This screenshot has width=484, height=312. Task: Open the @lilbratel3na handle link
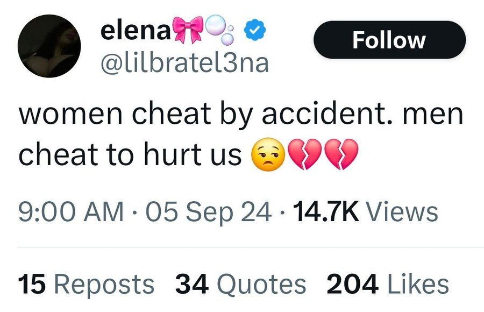click(184, 63)
